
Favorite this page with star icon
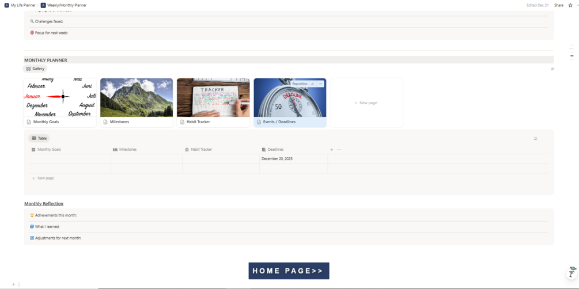[x=570, y=5]
